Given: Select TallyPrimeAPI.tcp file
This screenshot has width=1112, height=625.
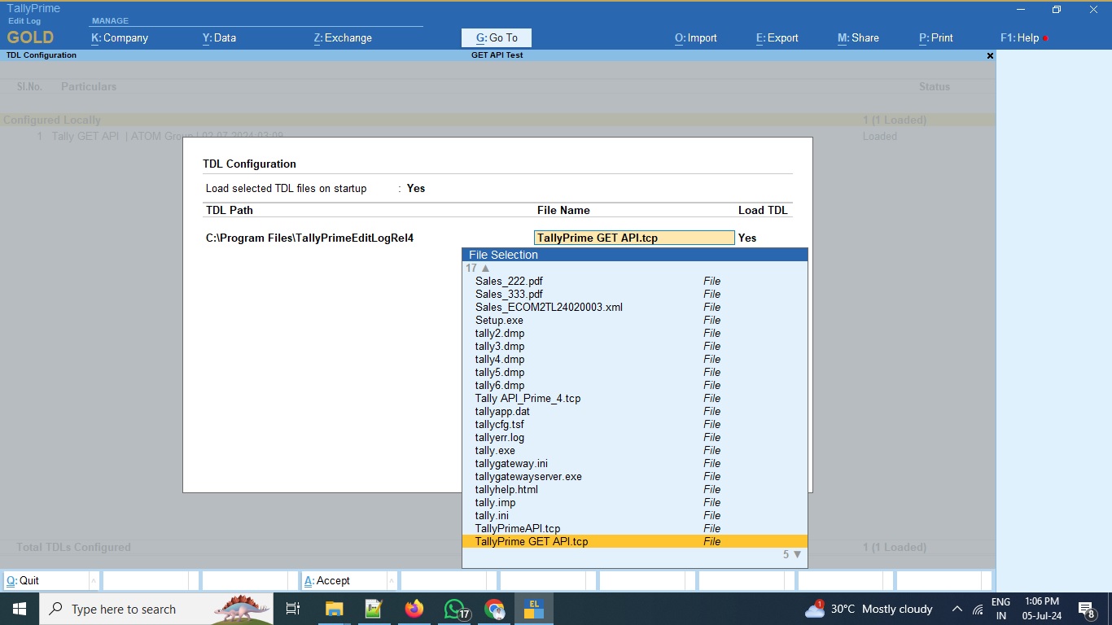Looking at the screenshot, I should (x=635, y=528).
